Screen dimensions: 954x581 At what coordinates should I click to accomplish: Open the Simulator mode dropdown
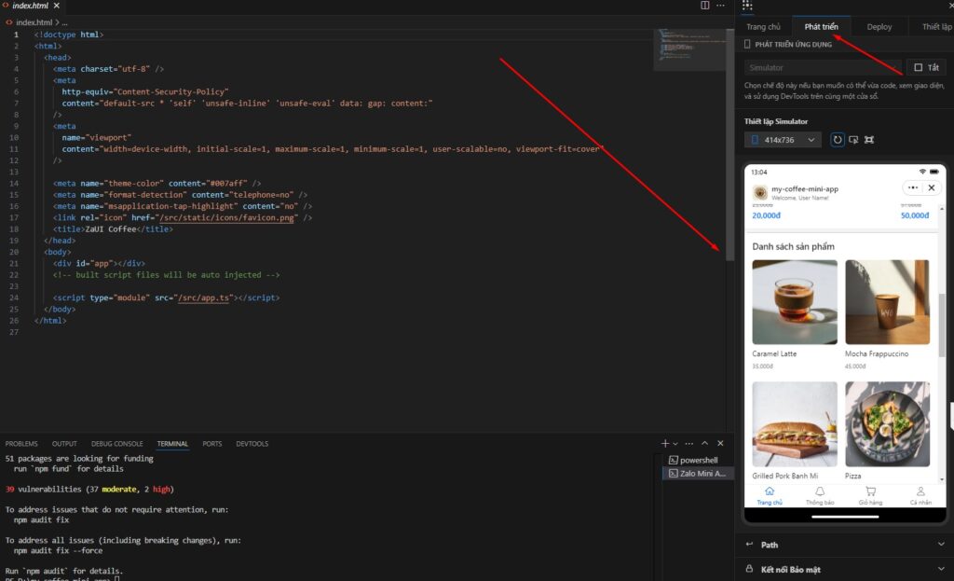823,67
